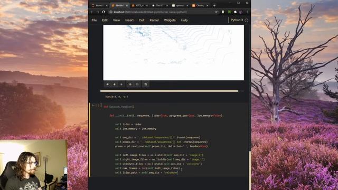Click the 'self.left_image_files' line
This screenshot has height=190, width=338.
pyautogui.click(x=159, y=155)
